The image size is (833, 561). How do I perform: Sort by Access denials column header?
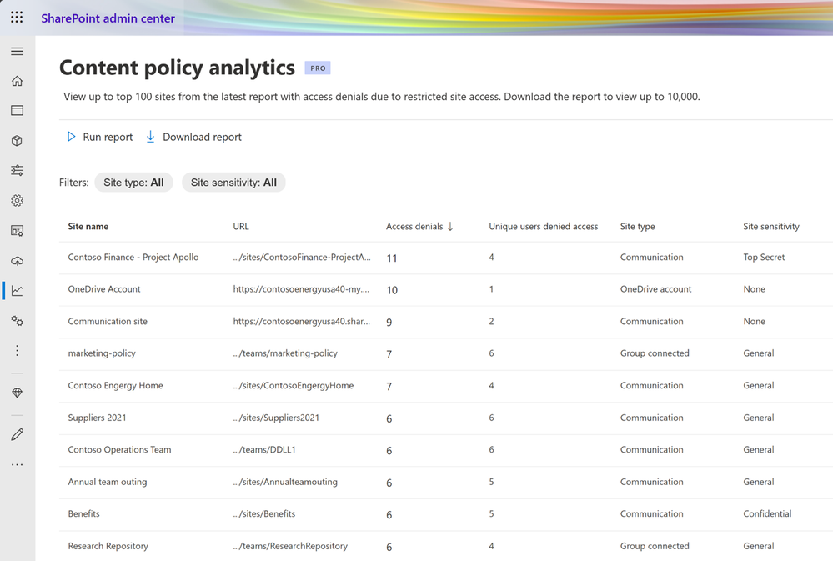point(419,227)
